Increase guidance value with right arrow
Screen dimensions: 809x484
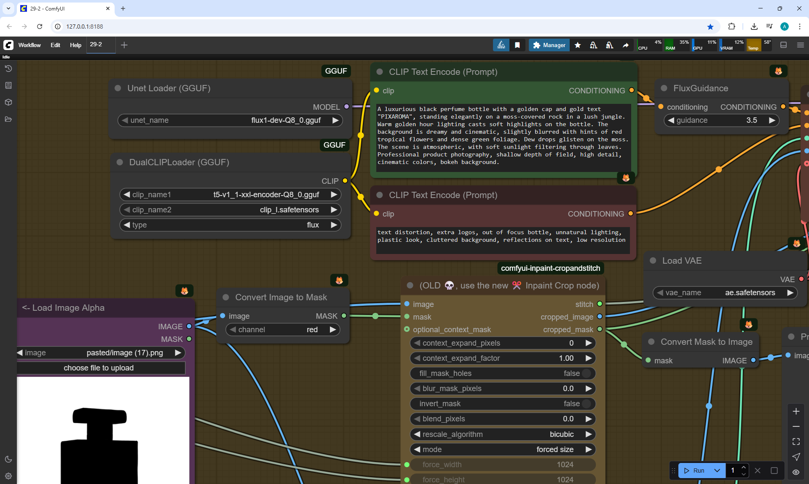coord(772,120)
